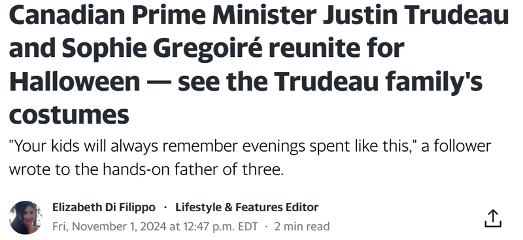Click the 2 min read indicator
This screenshot has width=523, height=240.
pos(302,227)
